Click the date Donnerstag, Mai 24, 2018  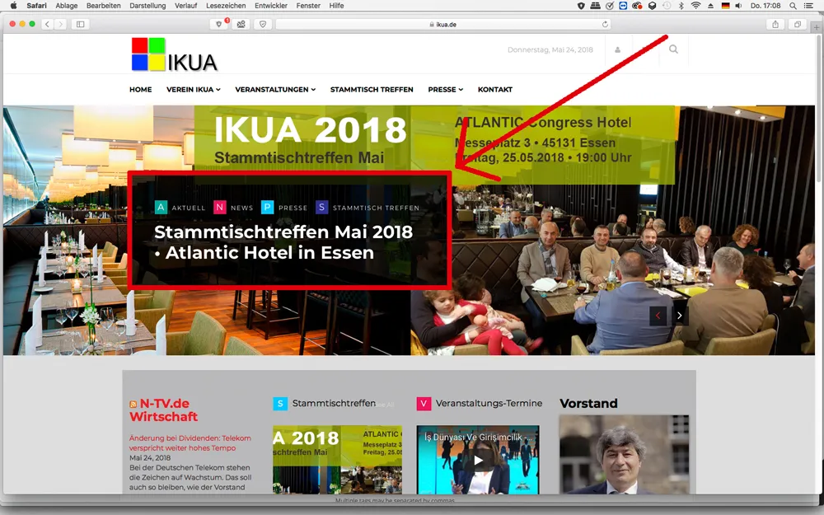coord(550,50)
